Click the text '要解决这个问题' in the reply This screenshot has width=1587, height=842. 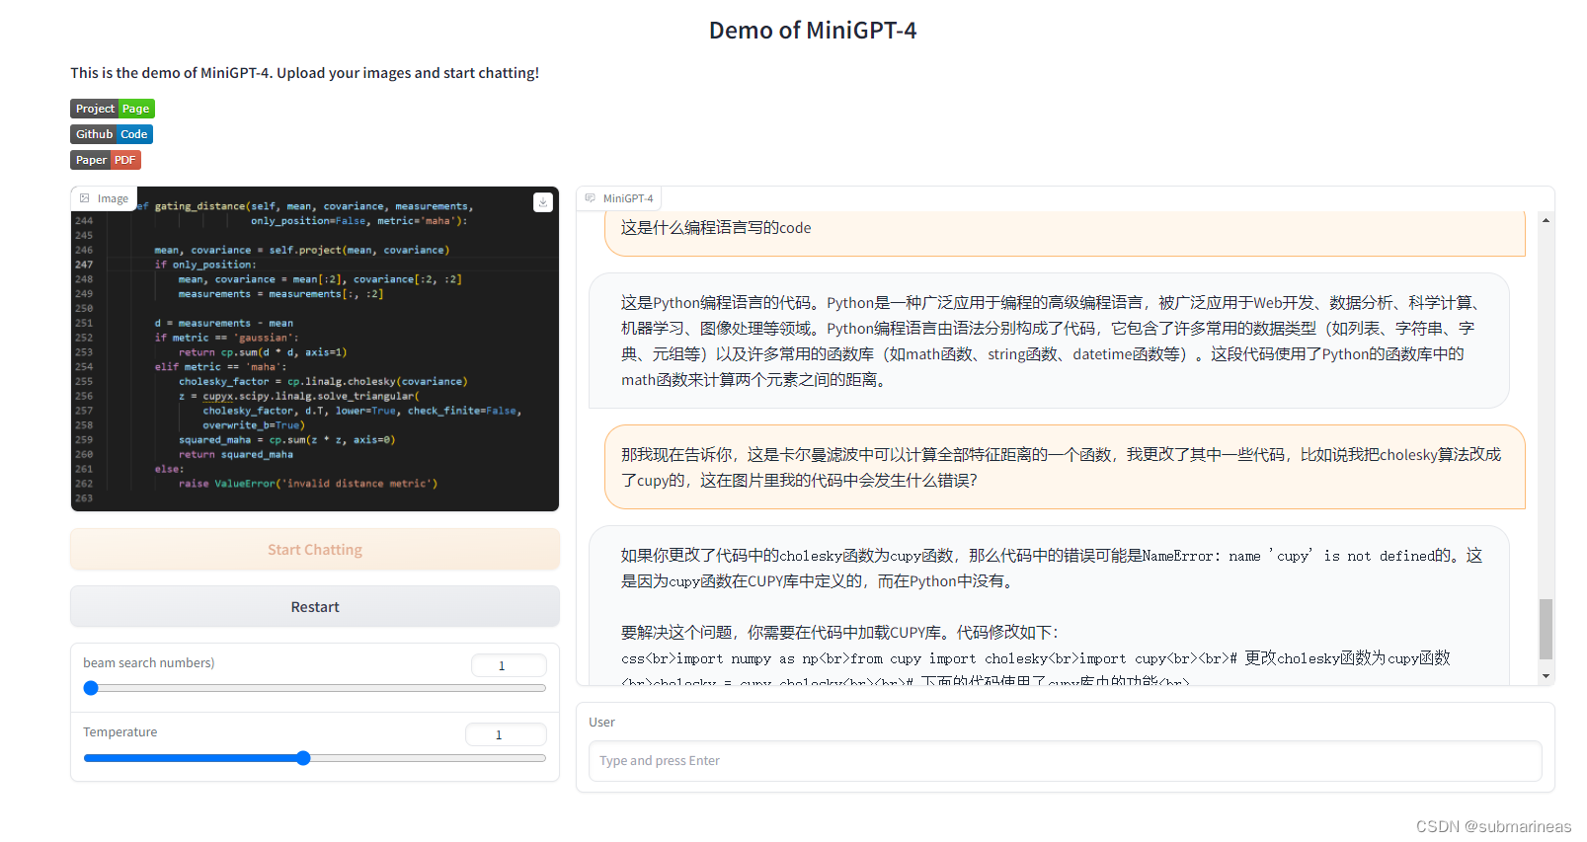(x=676, y=633)
